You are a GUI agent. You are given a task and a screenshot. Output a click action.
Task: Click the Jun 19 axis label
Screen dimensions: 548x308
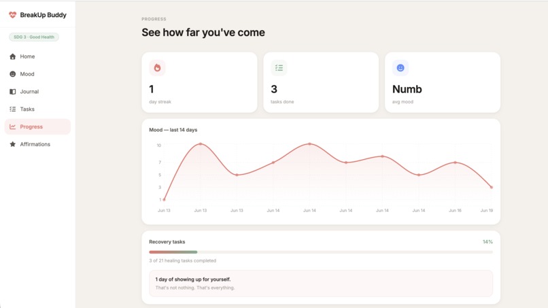point(487,211)
